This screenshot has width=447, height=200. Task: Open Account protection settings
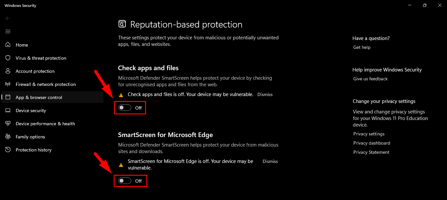tap(35, 71)
